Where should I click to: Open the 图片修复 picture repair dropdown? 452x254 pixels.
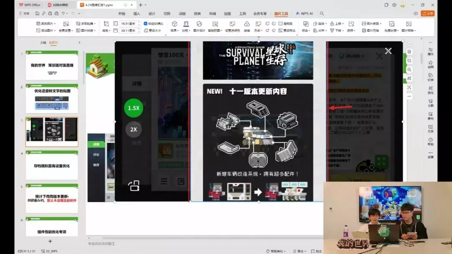coord(372,23)
